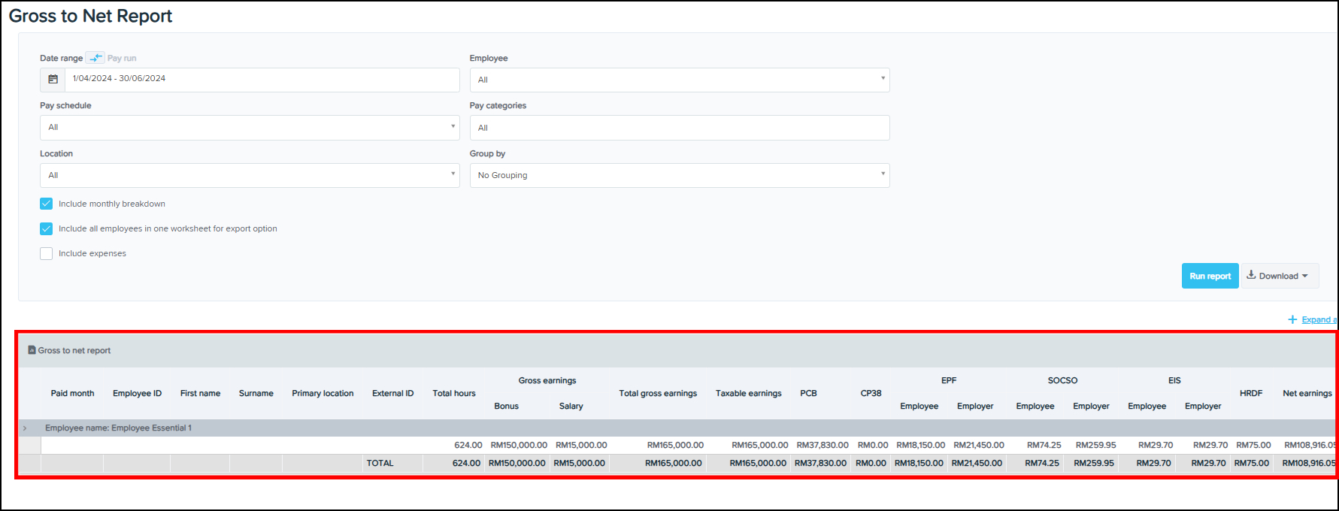The image size is (1339, 511).
Task: Click the date range input field
Action: pyautogui.click(x=262, y=79)
